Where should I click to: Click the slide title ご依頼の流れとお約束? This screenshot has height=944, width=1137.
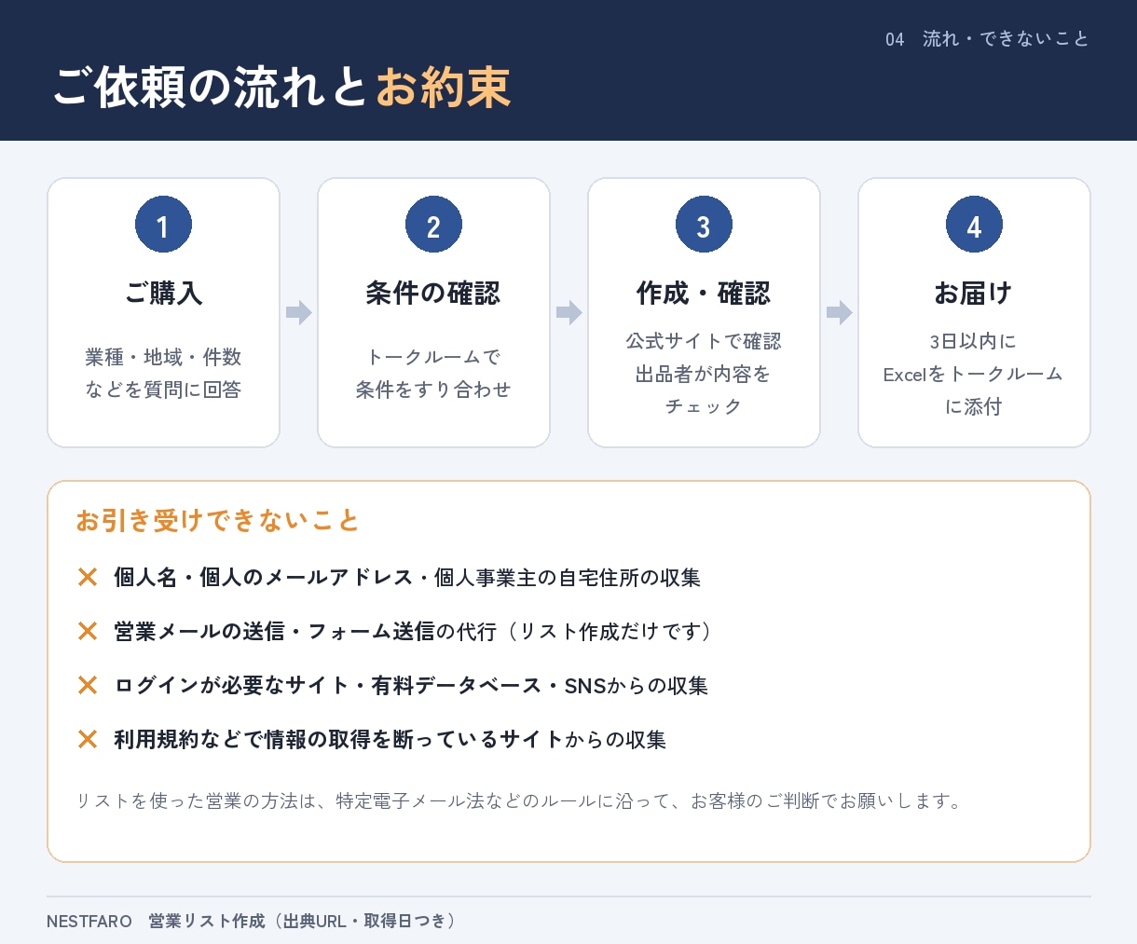[x=281, y=87]
